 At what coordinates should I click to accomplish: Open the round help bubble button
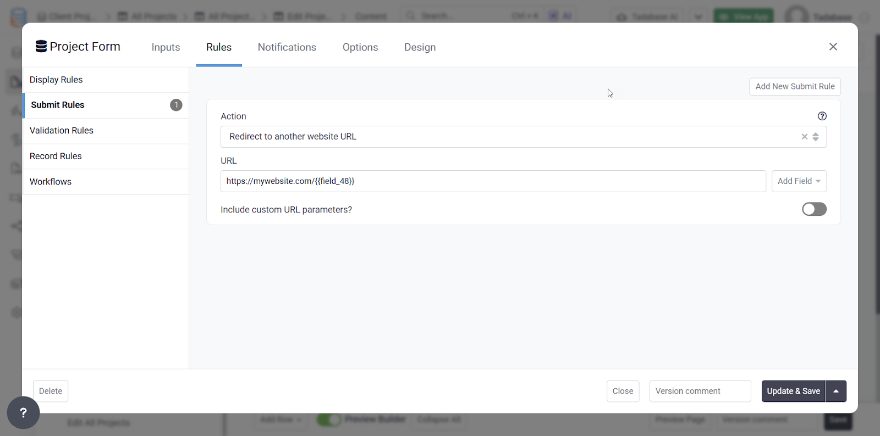click(23, 412)
